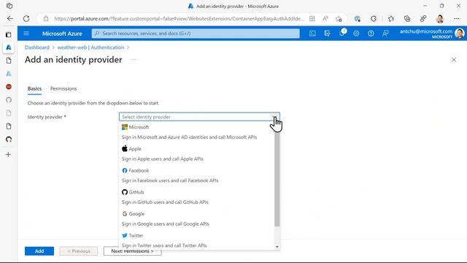
Task: Open the read aloud icon in address bar
Action: 325,19
